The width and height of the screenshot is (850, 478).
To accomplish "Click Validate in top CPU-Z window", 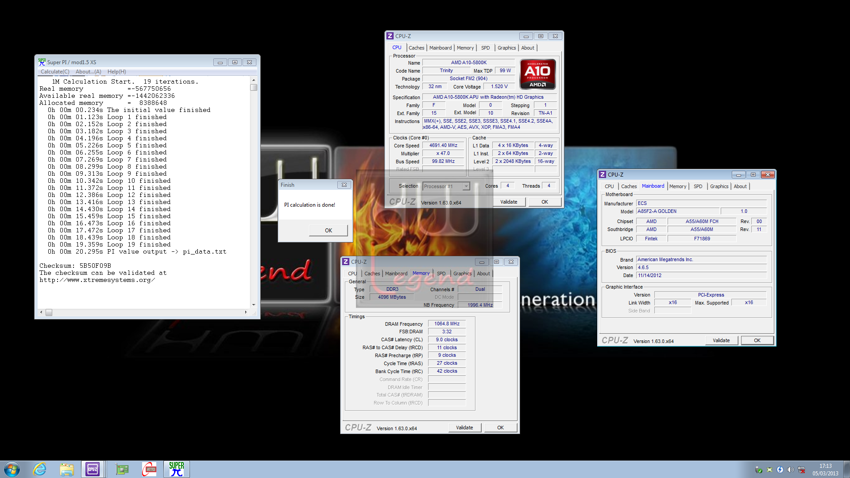I will [509, 202].
